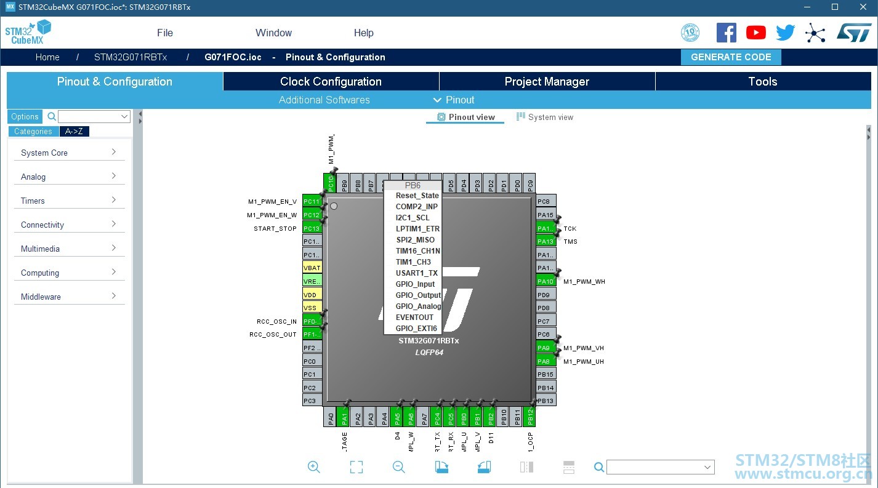Viewport: 878px width, 488px height.
Task: Select the grey PD5 pin
Action: click(450, 183)
